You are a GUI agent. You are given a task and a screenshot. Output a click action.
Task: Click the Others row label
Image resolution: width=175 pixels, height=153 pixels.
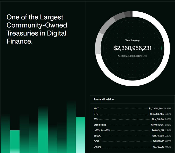[97, 147]
